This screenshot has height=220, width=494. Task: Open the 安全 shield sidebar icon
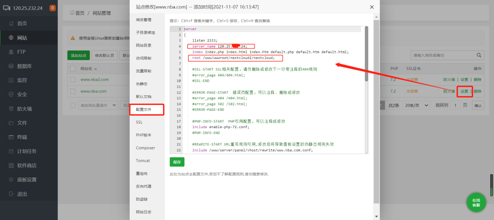click(x=12, y=94)
